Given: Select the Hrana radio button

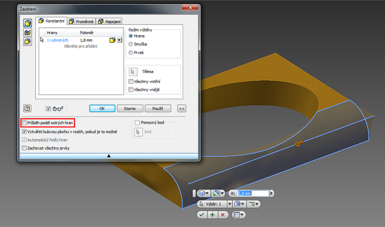Looking at the screenshot, I should point(131,36).
